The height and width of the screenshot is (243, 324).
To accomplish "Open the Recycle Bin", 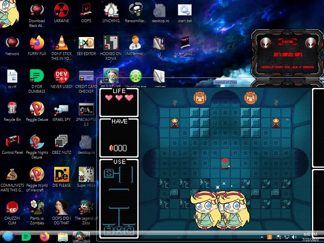I will coord(12,112).
